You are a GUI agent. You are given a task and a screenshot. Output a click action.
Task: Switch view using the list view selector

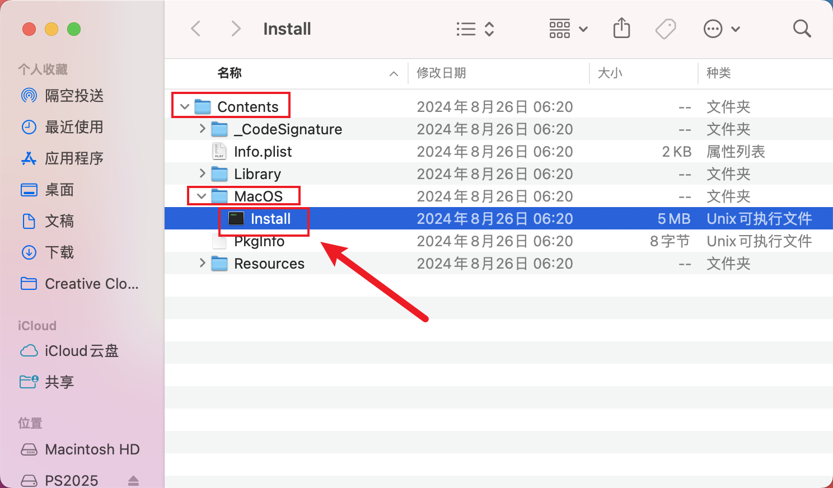tap(475, 29)
